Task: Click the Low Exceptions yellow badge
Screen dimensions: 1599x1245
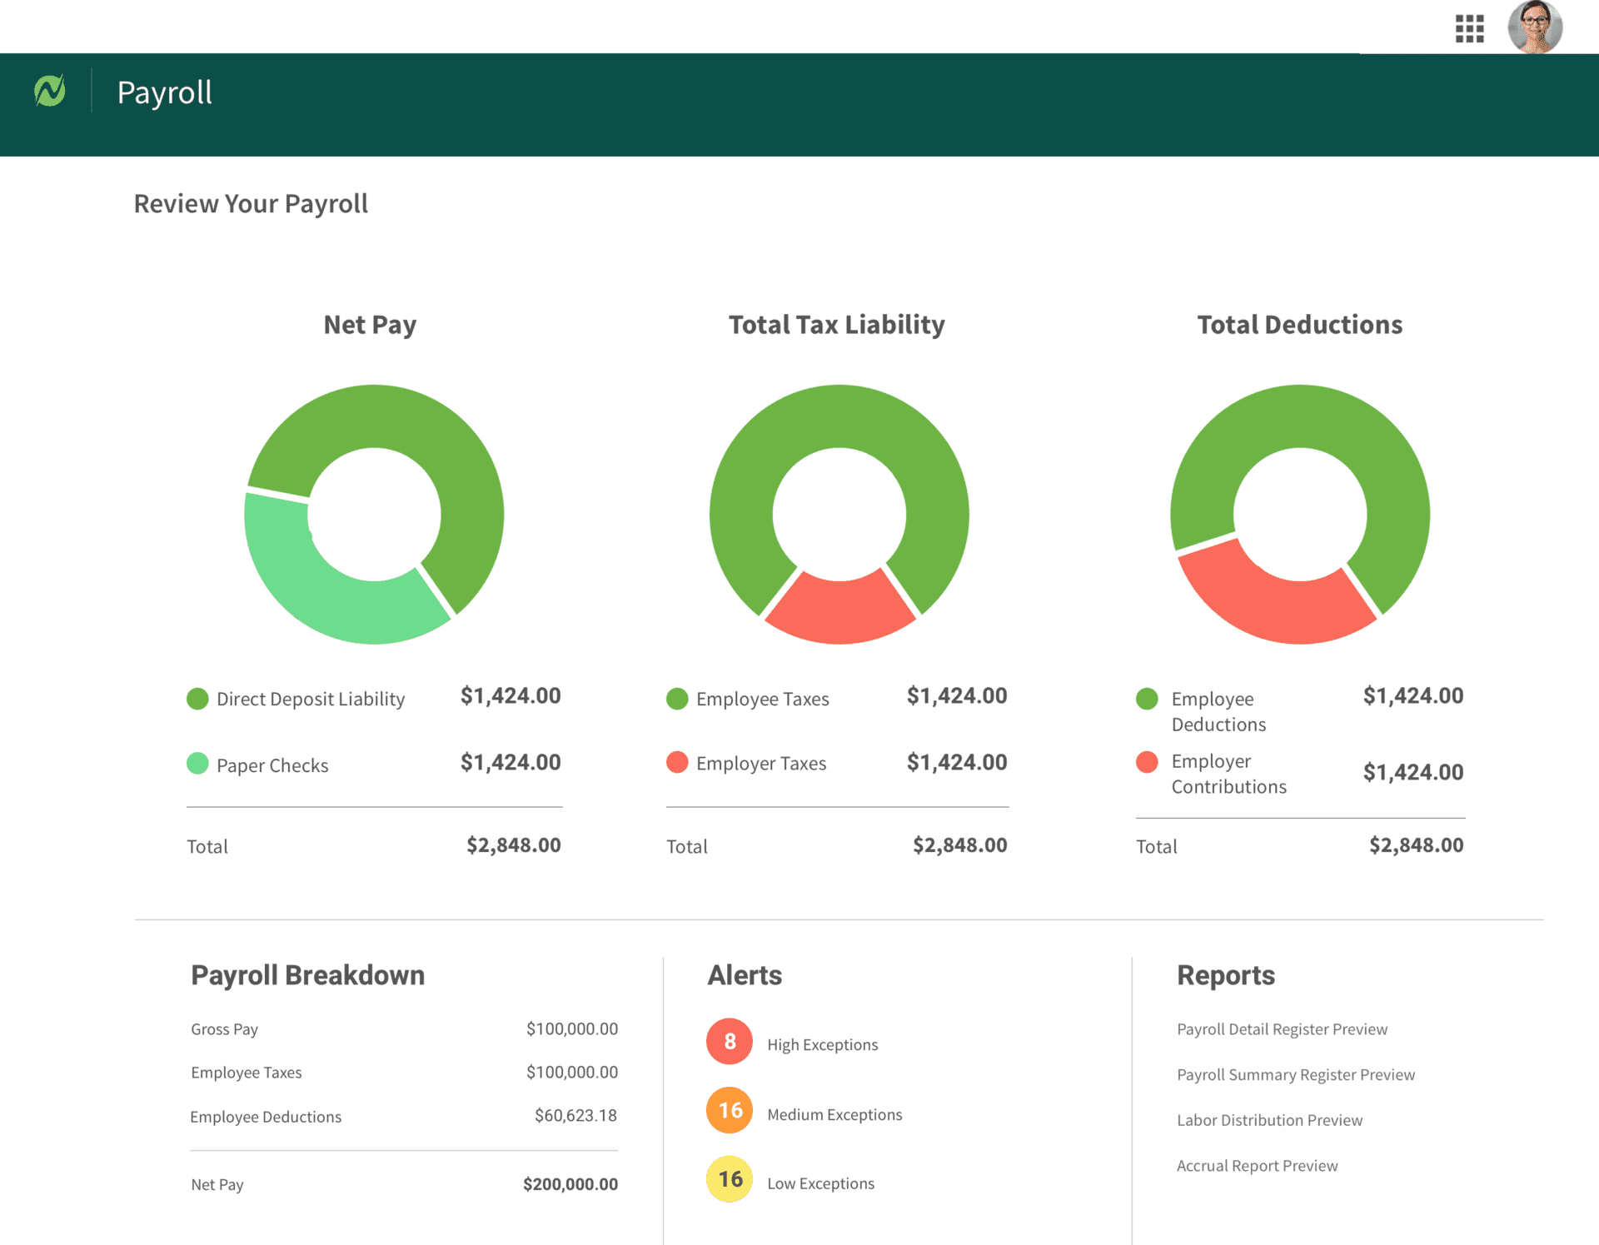Action: pos(730,1179)
